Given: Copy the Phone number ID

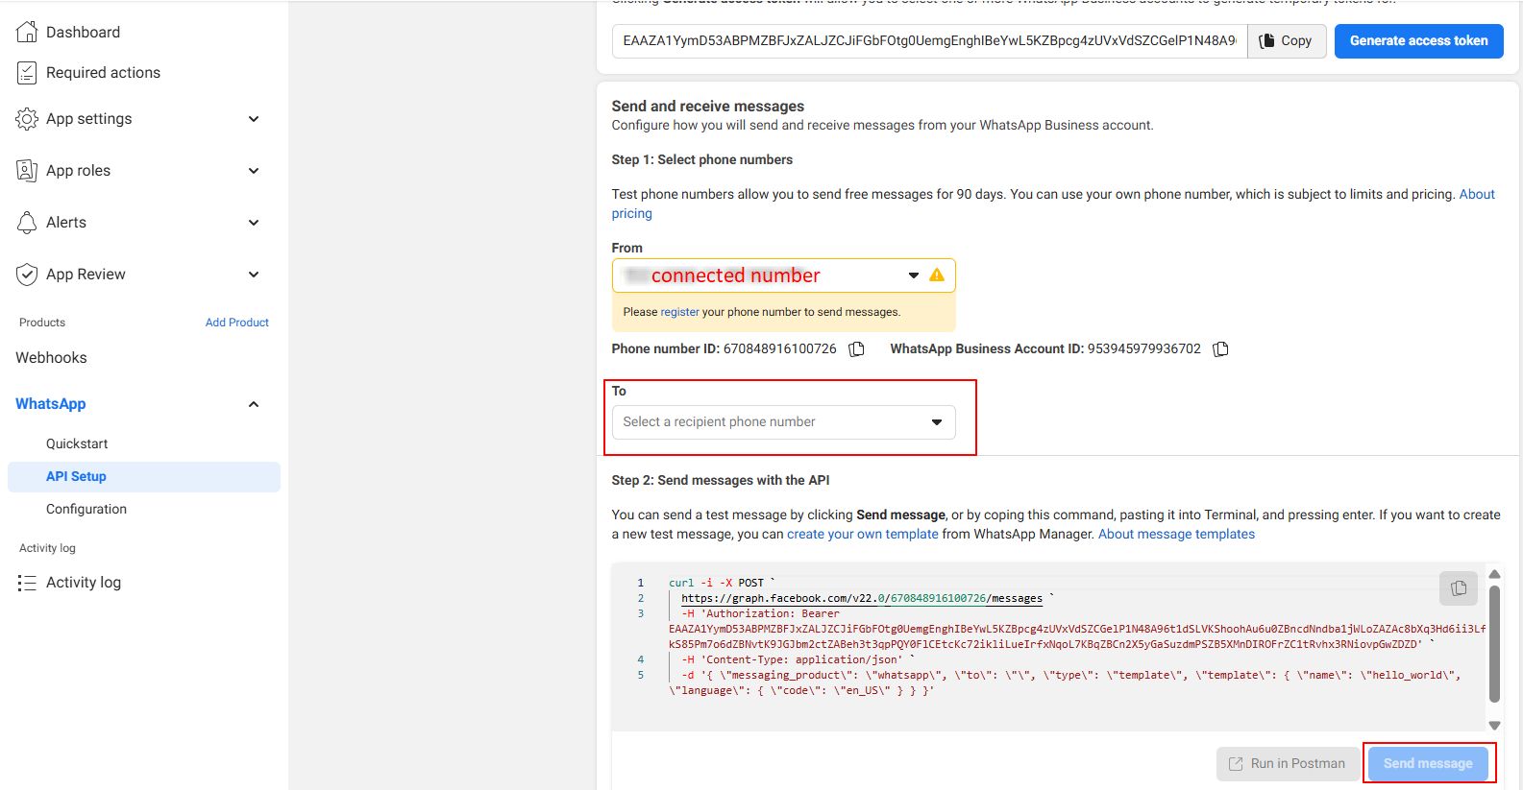Looking at the screenshot, I should point(856,349).
